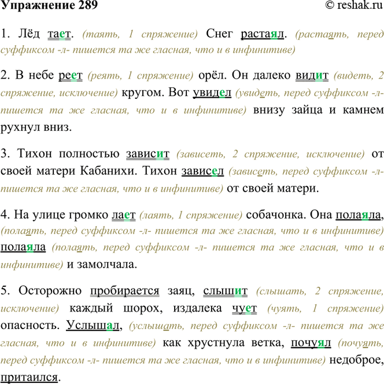Click the underlined word "лает"
The width and height of the screenshot is (384, 384).
click(123, 216)
